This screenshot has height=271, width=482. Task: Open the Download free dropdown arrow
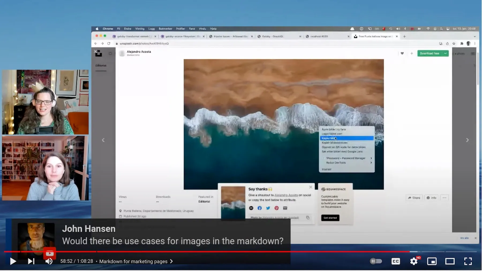coord(445,53)
